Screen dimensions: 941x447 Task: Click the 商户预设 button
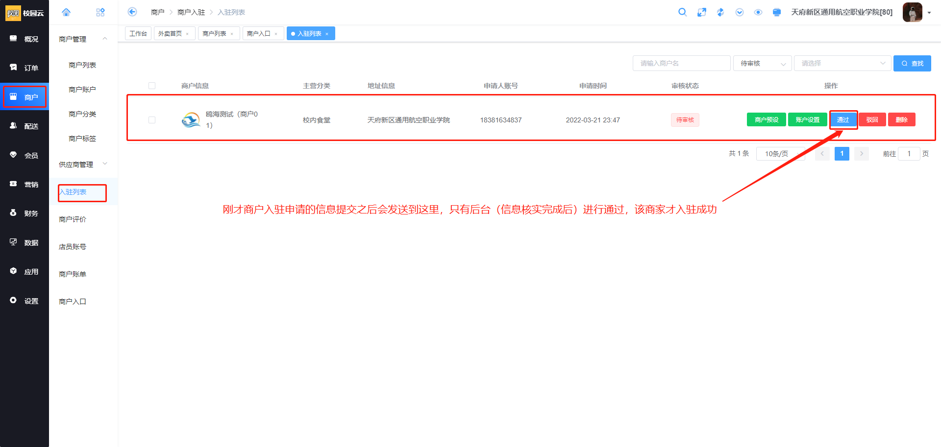click(767, 119)
